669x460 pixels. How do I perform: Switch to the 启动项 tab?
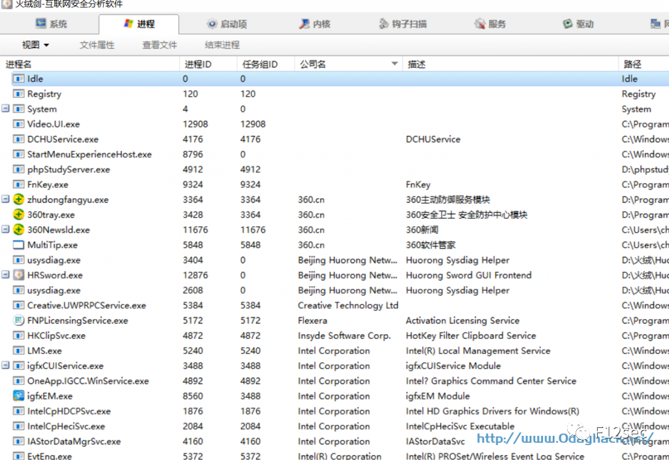227,24
